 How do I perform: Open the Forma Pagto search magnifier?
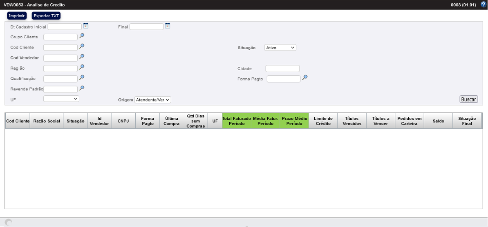(x=305, y=77)
